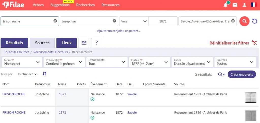Click the year 1872 input field
This screenshot has width=260, height=123.
coord(163,21)
